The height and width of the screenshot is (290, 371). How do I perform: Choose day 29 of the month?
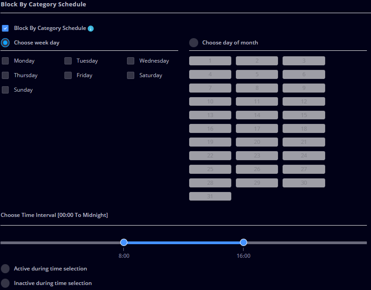pos(257,183)
